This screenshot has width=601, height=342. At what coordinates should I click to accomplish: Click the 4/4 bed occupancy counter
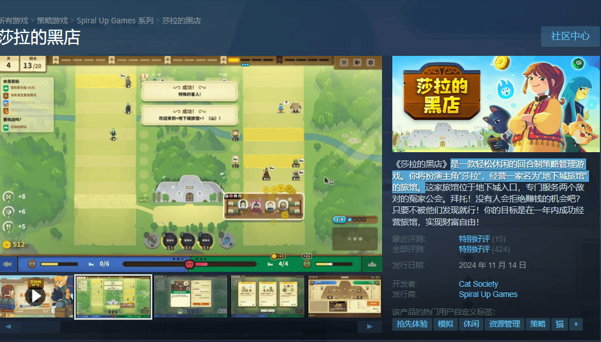click(x=283, y=264)
